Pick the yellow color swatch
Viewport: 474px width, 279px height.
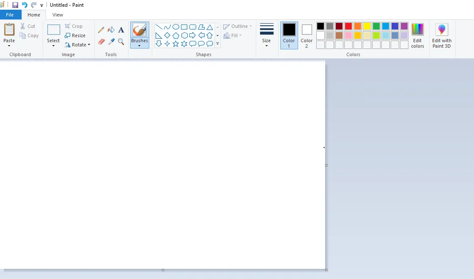tap(367, 26)
